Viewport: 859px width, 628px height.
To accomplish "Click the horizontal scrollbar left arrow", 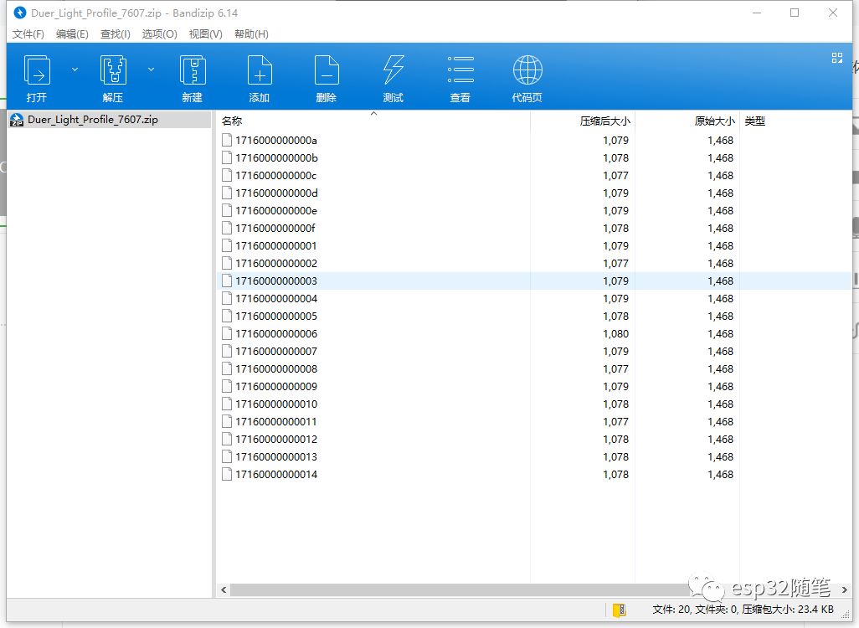I will (224, 589).
